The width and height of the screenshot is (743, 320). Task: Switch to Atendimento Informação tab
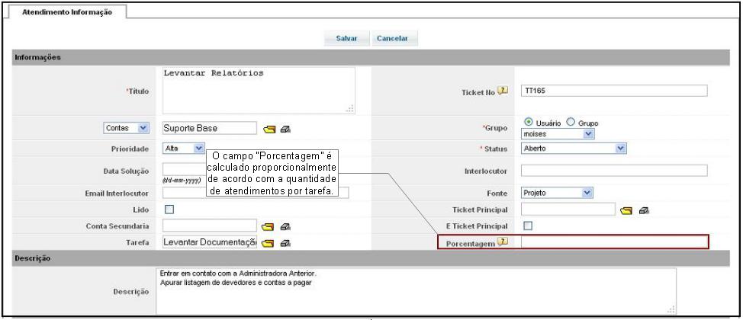click(x=67, y=12)
